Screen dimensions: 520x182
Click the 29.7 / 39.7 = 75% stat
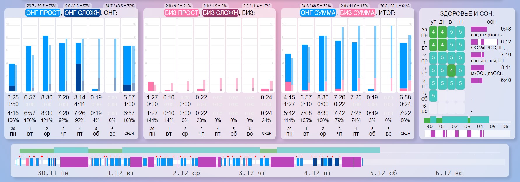click(x=41, y=6)
